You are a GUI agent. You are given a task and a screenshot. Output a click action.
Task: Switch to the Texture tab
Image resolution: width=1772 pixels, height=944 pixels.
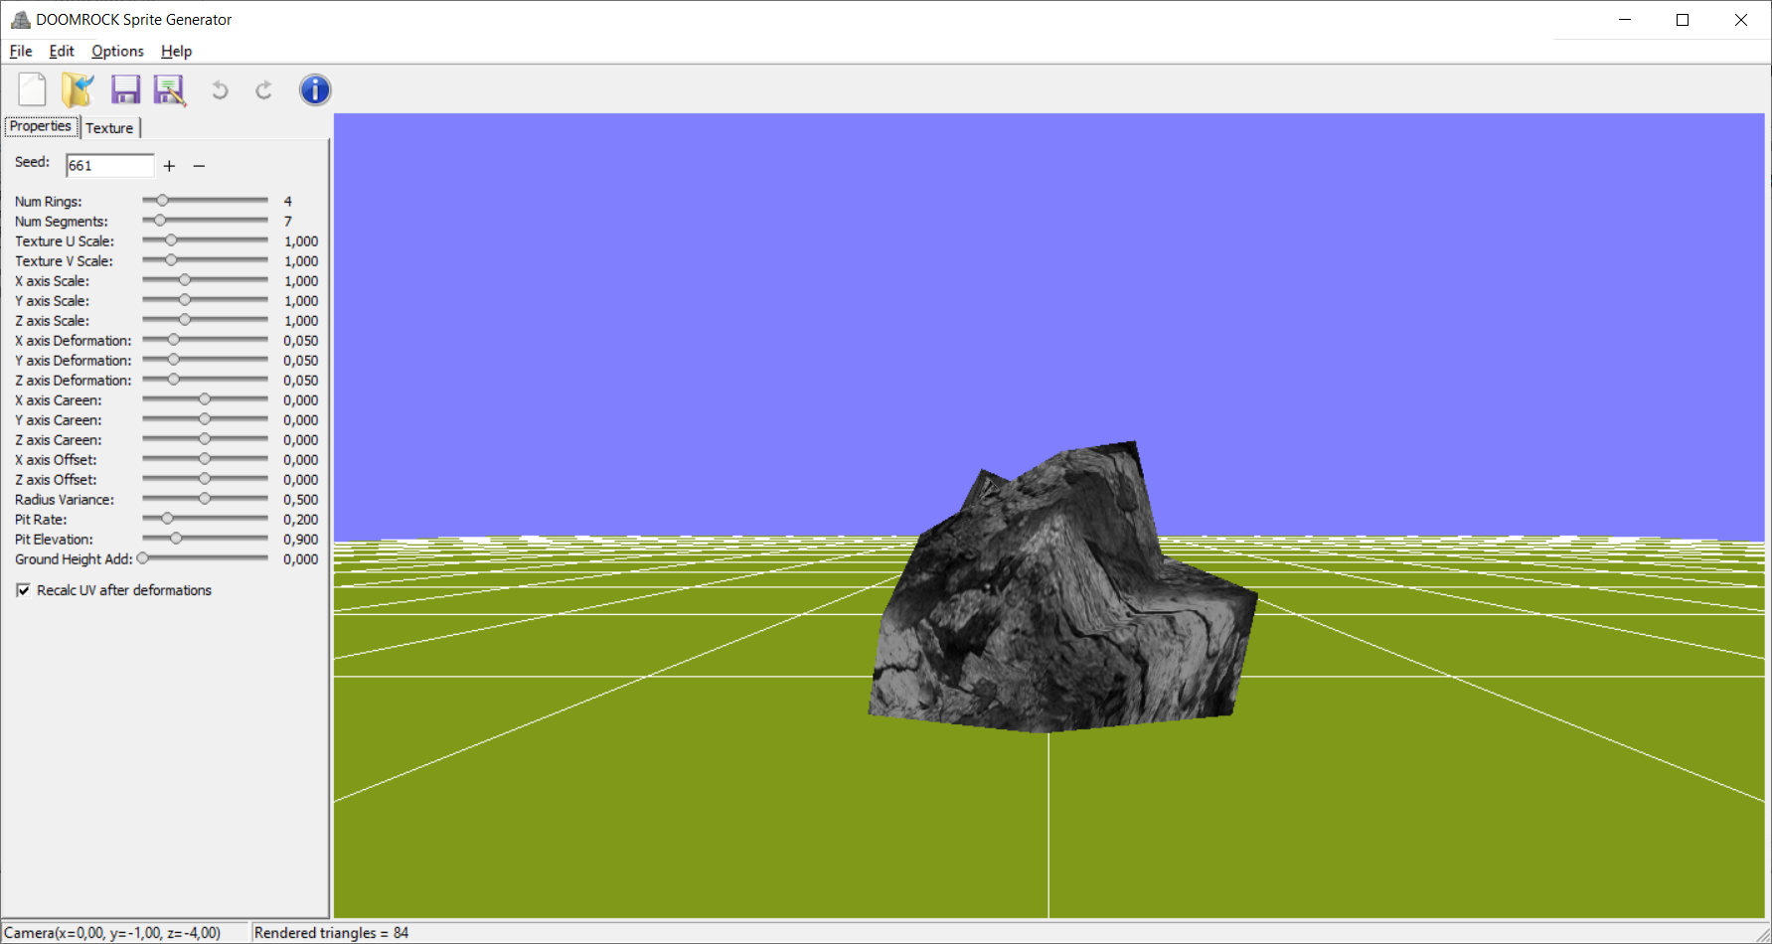tap(109, 127)
